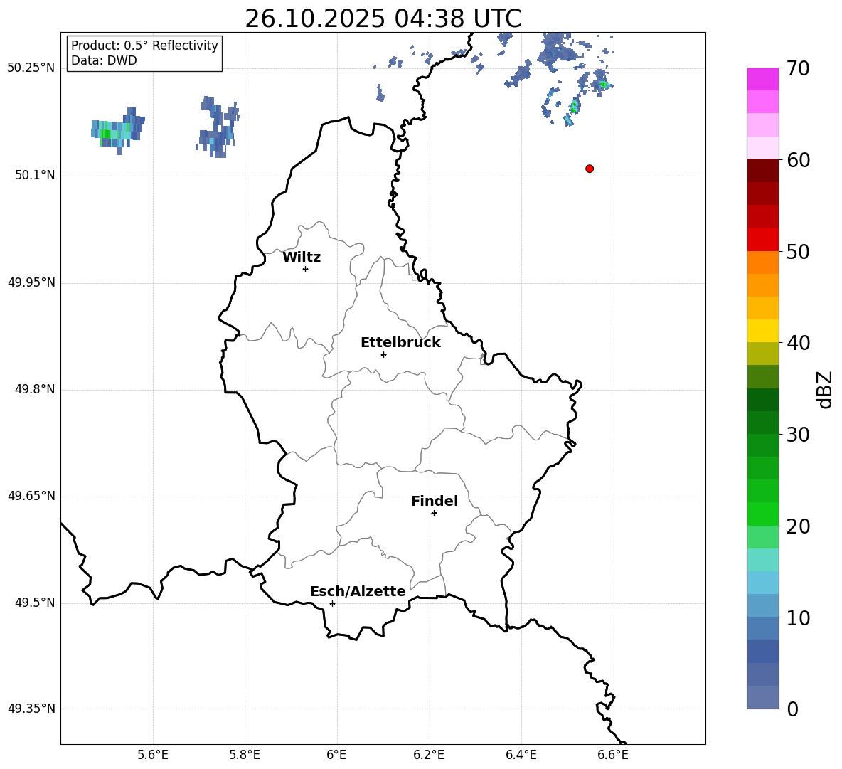Click the 49.95°N latitude label
The width and height of the screenshot is (842, 769).
(31, 282)
